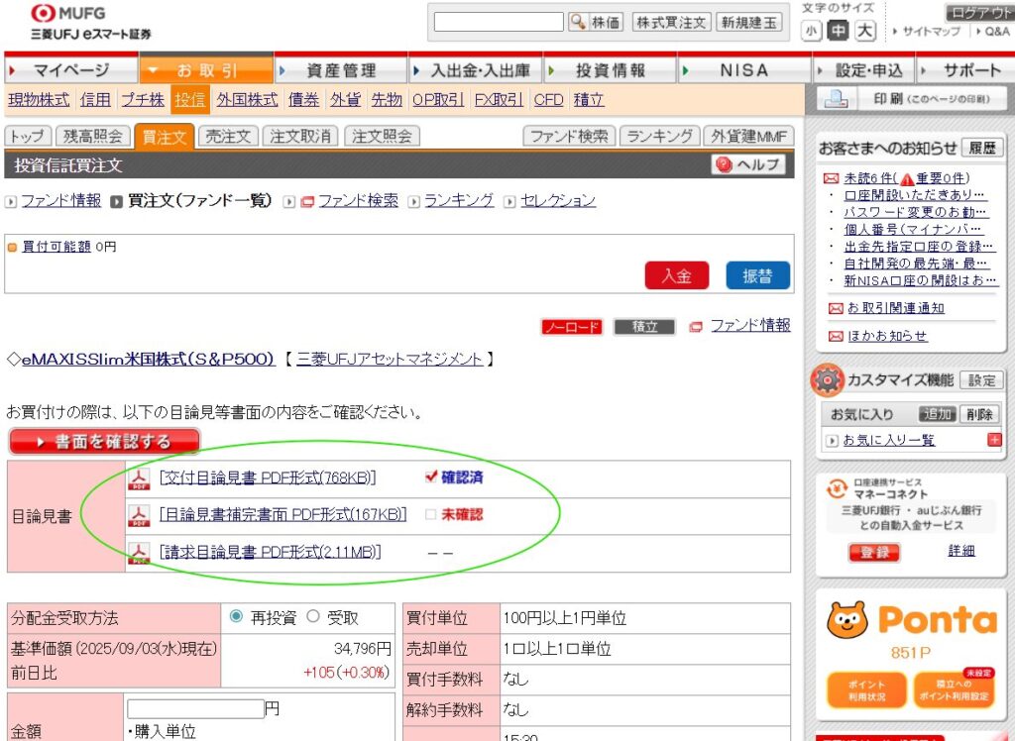Open the 注文照会 tab
The image size is (1015, 741).
point(382,136)
